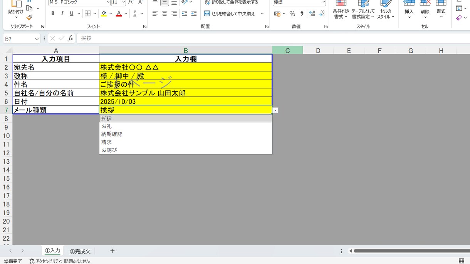470x264 pixels.
Task: Apply red font color
Action: pyautogui.click(x=119, y=13)
